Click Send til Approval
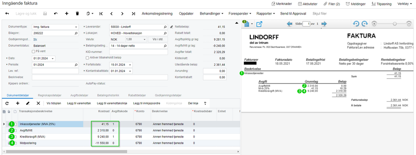The width and height of the screenshot is (416, 155). (x=293, y=13)
